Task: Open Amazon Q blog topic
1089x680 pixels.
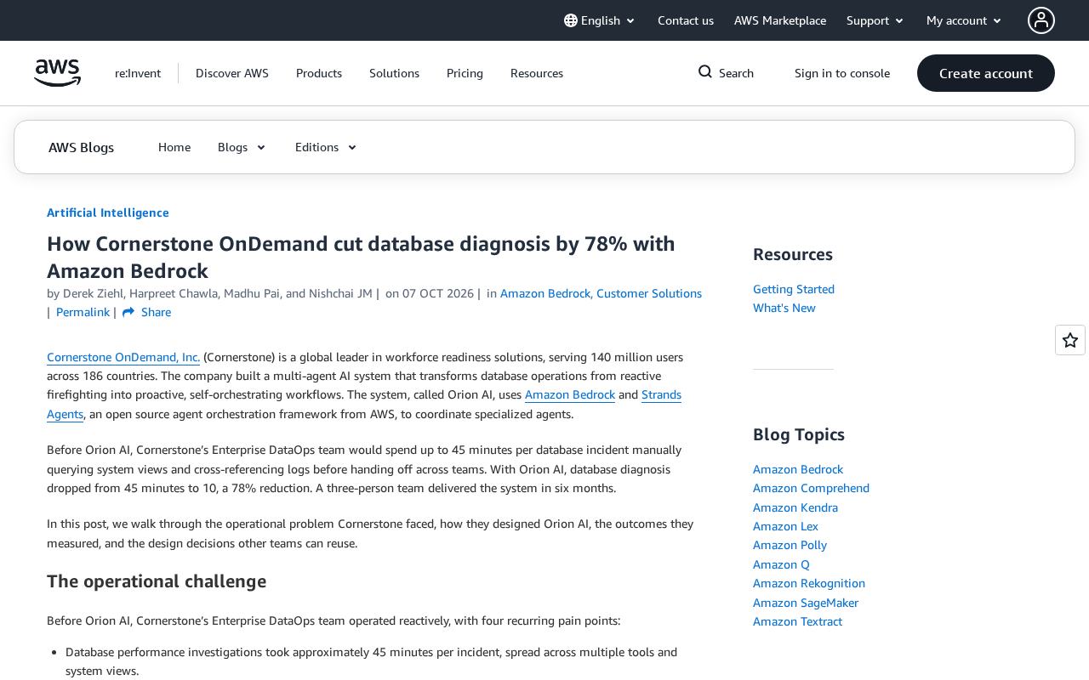Action: [781, 564]
